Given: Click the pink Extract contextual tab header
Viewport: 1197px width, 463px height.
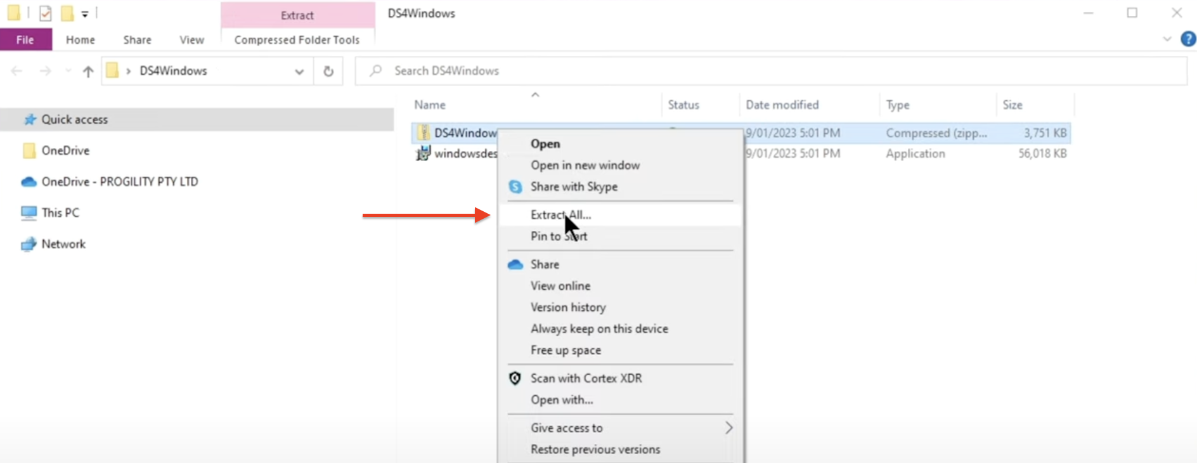Looking at the screenshot, I should tap(297, 15).
